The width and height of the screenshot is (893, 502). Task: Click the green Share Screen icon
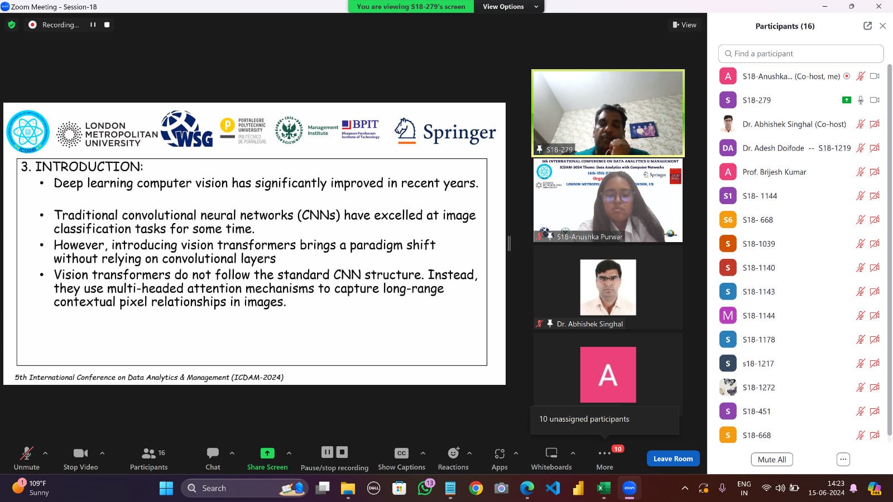click(x=267, y=453)
